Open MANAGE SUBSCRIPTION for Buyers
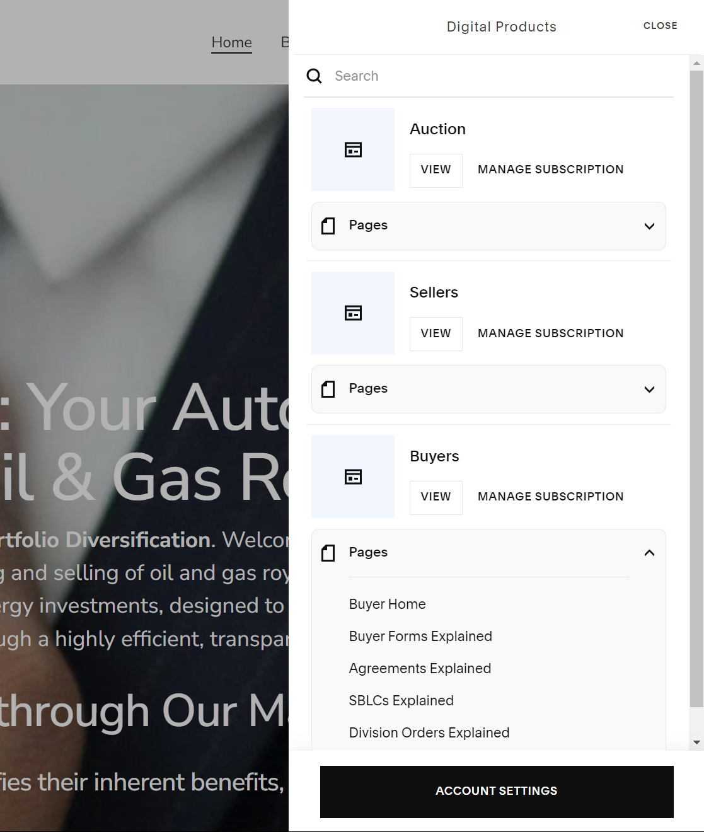Screen dimensions: 704x832 click(550, 497)
